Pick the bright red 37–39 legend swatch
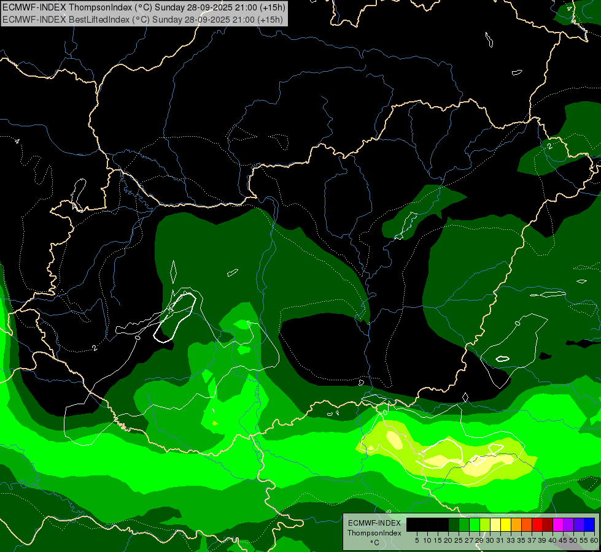 tap(537, 524)
